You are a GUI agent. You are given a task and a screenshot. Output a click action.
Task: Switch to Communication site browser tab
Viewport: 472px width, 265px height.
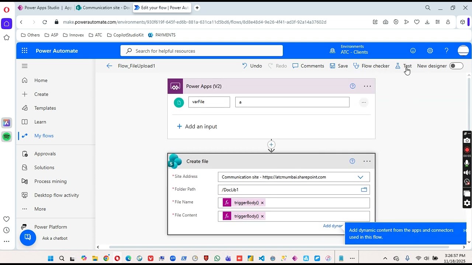[103, 8]
